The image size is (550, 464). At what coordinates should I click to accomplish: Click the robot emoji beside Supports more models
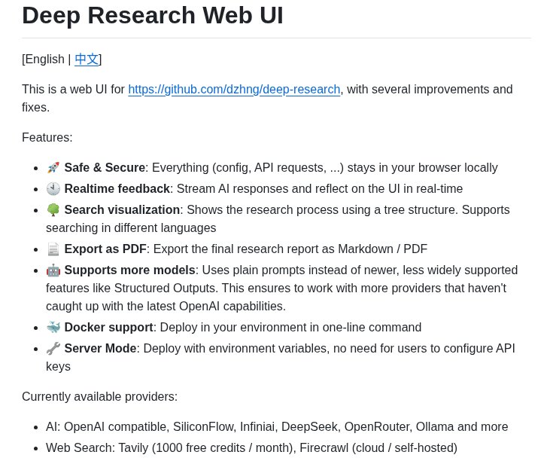(x=53, y=270)
